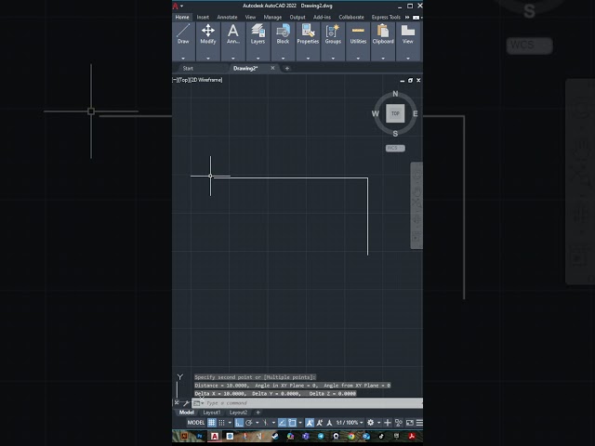Image resolution: width=595 pixels, height=446 pixels.
Task: Click the annotation monitor plus icon
Action: [387, 423]
